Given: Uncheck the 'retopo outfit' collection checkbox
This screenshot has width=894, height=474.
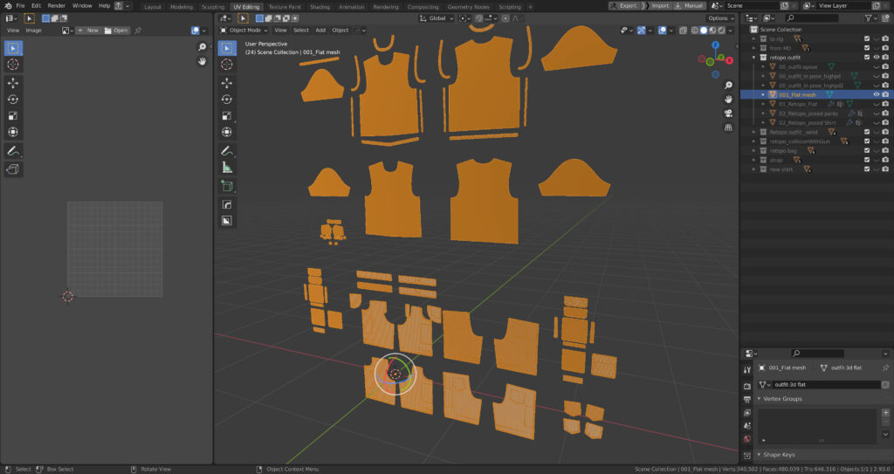Looking at the screenshot, I should coord(866,57).
